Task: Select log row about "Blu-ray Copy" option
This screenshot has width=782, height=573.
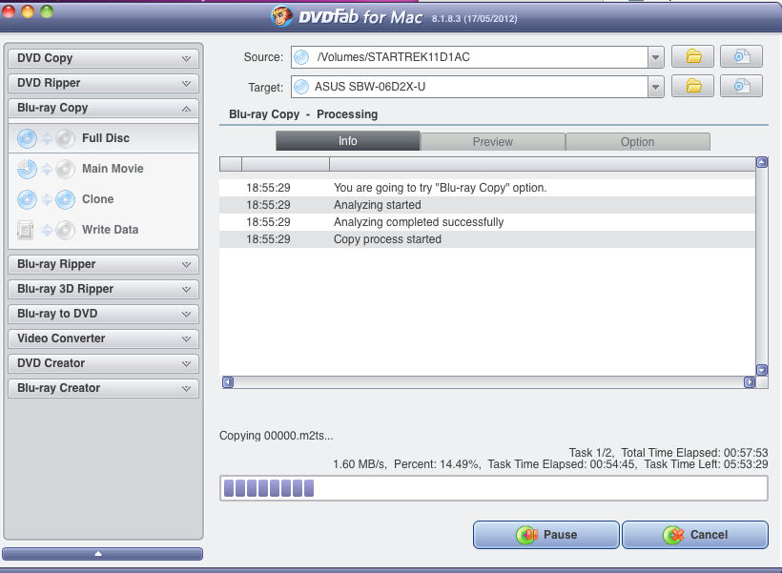Action: 487,188
